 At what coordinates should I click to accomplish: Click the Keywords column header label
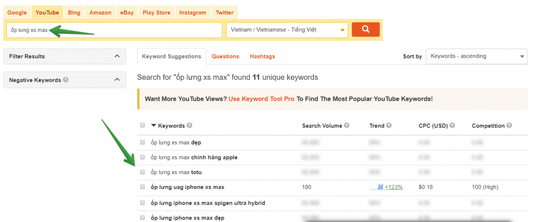pyautogui.click(x=171, y=125)
